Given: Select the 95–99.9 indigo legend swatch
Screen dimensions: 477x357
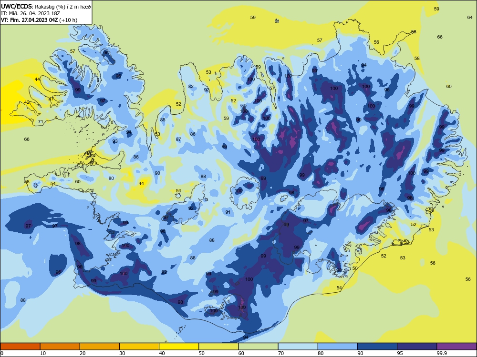Looking at the screenshot, I should pyautogui.click(x=417, y=347).
